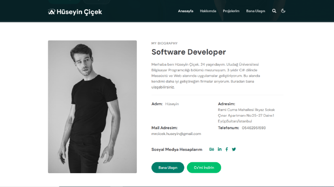Click the Software Developer heading
Screen dimensions: 334x187
(189, 52)
